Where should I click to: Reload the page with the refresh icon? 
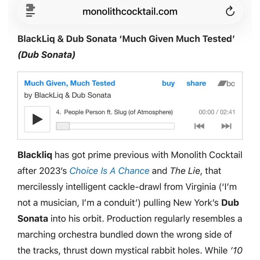(230, 11)
